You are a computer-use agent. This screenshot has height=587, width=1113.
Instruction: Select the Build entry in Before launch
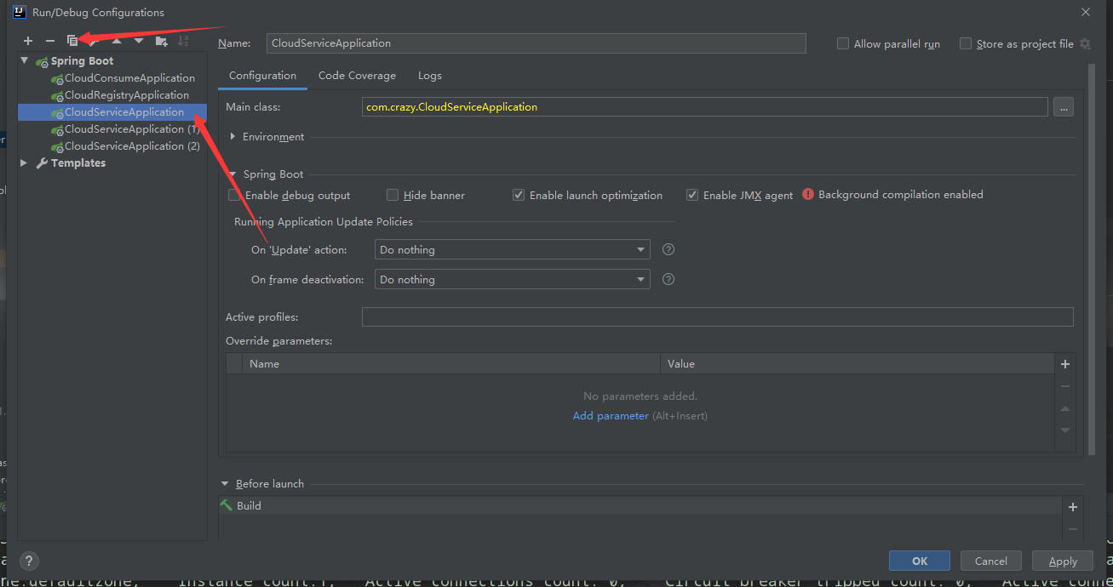click(x=640, y=505)
